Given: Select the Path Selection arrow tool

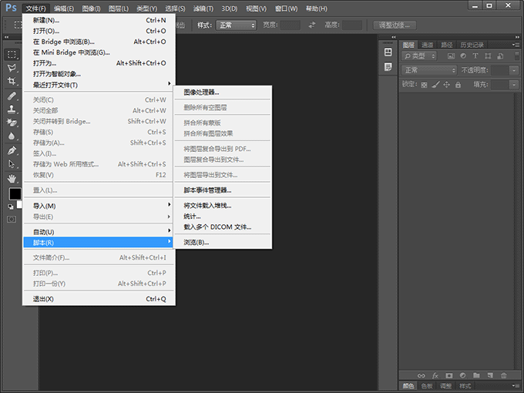Looking at the screenshot, I should [x=12, y=163].
